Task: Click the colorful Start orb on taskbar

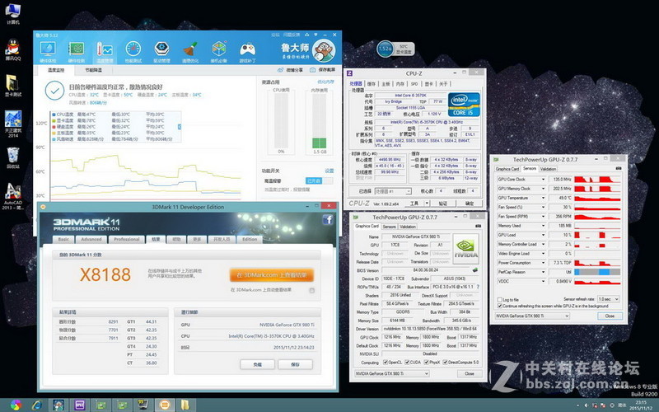Action: [x=16, y=405]
